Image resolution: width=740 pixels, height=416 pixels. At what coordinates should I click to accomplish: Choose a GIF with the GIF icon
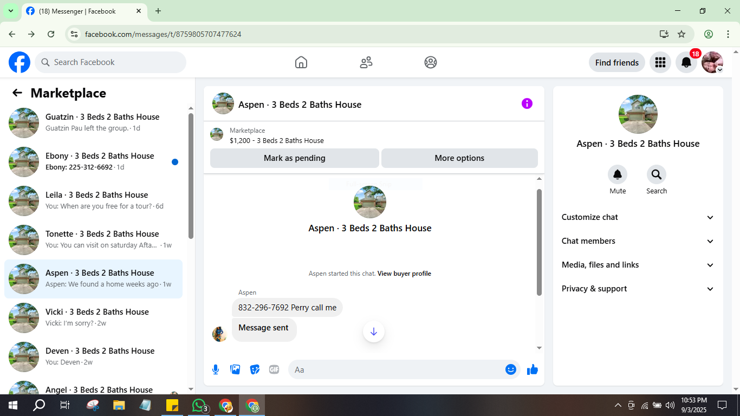click(274, 369)
